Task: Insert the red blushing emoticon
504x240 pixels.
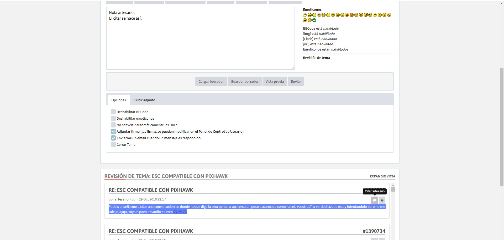Action: tap(351, 15)
